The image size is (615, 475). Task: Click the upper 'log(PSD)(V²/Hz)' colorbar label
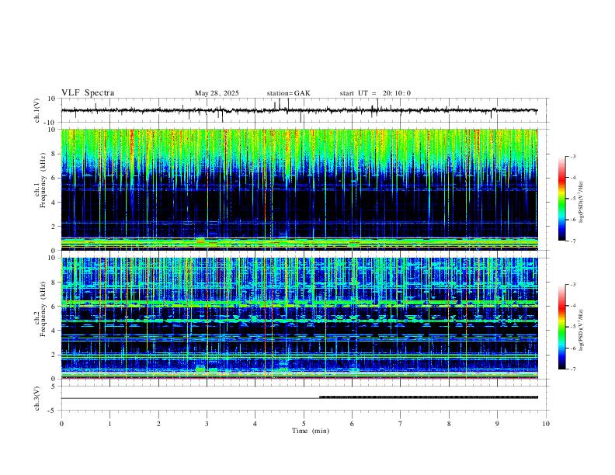582,203
